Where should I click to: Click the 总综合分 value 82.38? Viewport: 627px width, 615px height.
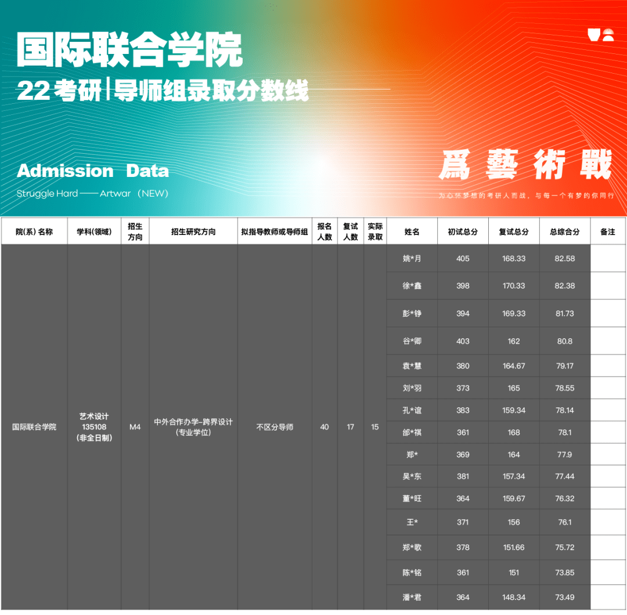(565, 285)
